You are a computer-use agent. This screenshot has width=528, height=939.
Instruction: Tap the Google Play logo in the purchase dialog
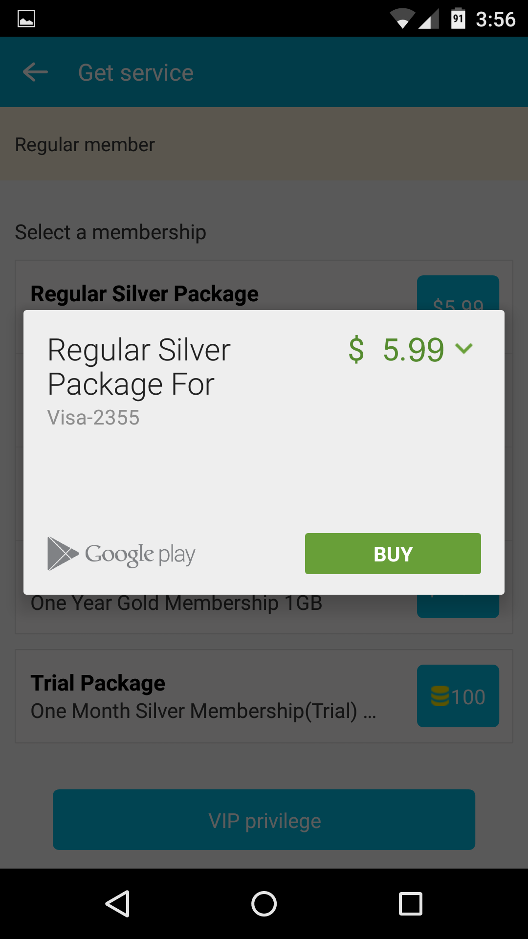tap(121, 554)
